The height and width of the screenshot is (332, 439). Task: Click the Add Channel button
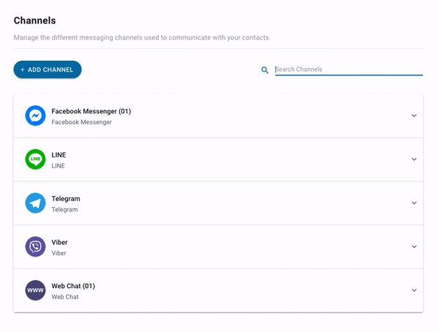pos(48,69)
